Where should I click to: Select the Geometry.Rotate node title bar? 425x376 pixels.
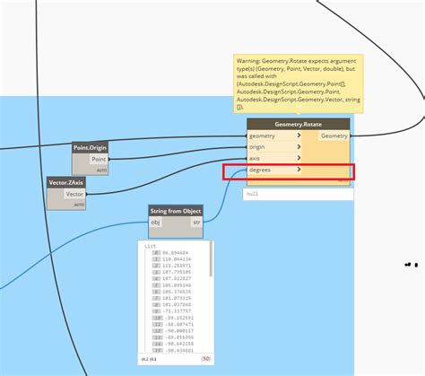(x=299, y=124)
